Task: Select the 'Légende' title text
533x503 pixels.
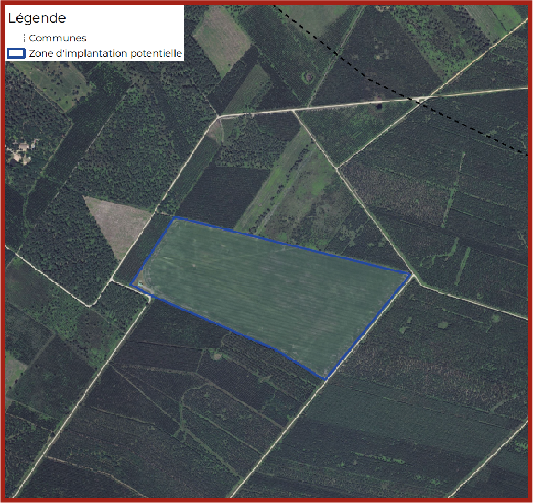Action: pyautogui.click(x=37, y=18)
